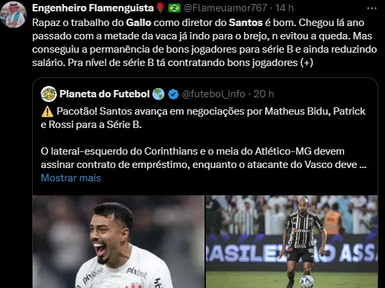This screenshot has height=288, width=385.
Task: Open Planeta do Futebol account name
Action: click(x=104, y=94)
